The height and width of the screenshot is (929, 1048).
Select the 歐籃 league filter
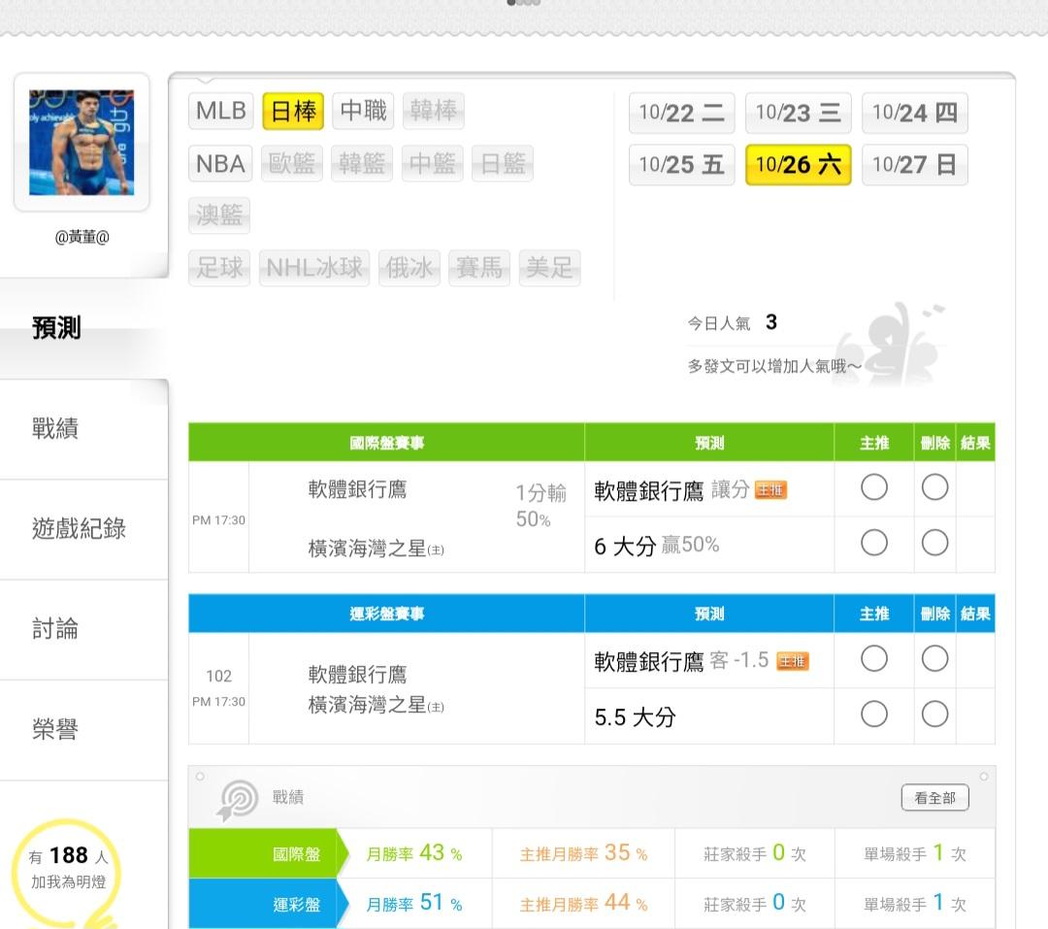[292, 164]
